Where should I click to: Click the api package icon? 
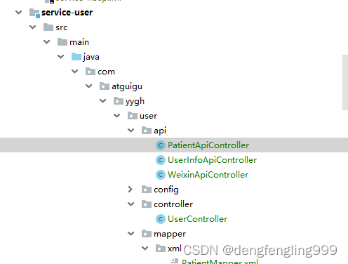coord(147,131)
